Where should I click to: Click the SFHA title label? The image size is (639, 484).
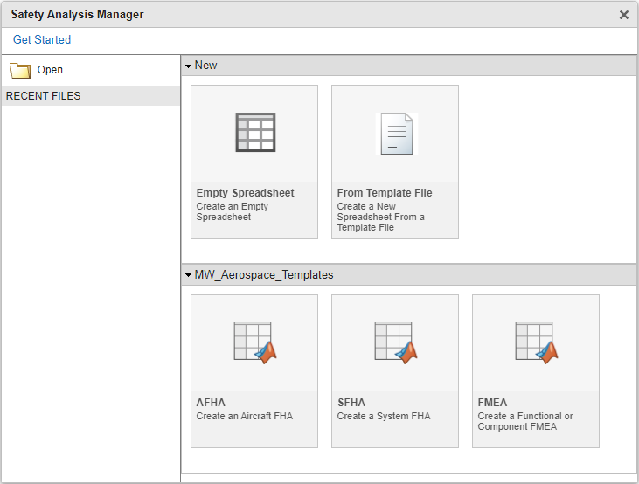pyautogui.click(x=351, y=403)
